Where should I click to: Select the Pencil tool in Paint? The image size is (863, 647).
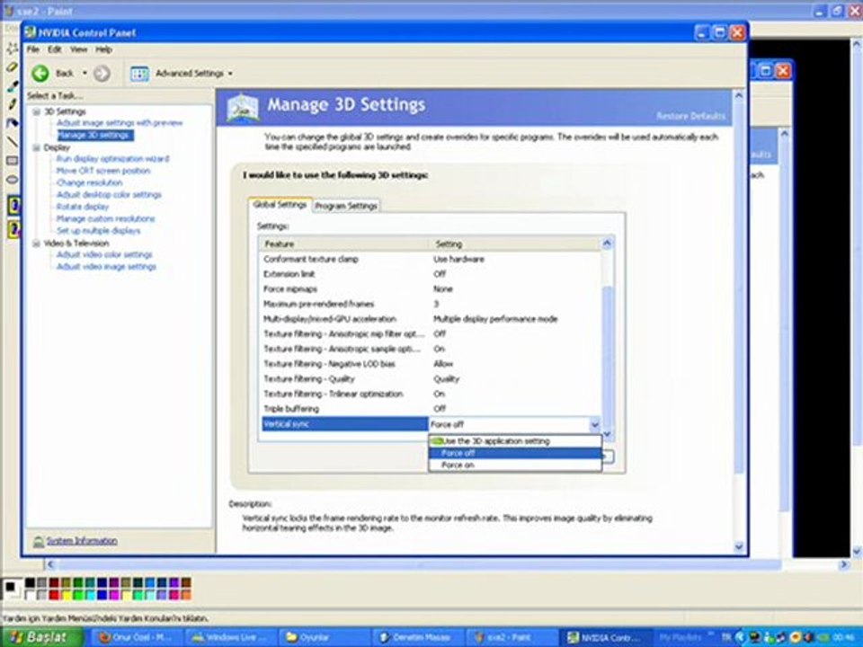[x=12, y=104]
